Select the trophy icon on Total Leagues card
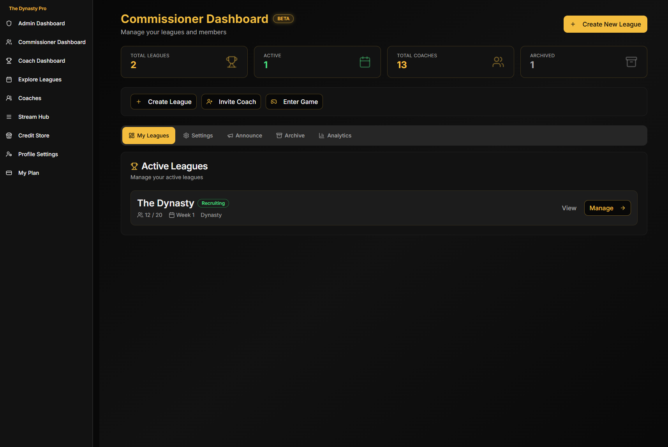 [x=232, y=62]
